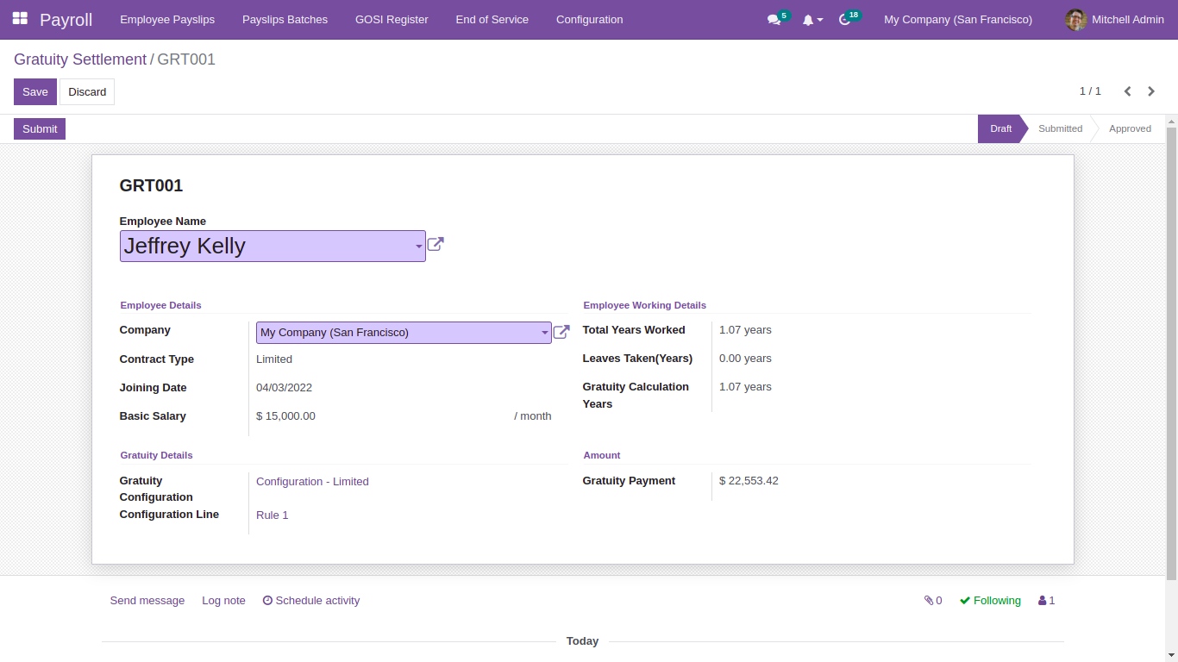
Task: Expand the Employee Name dropdown
Action: point(418,246)
